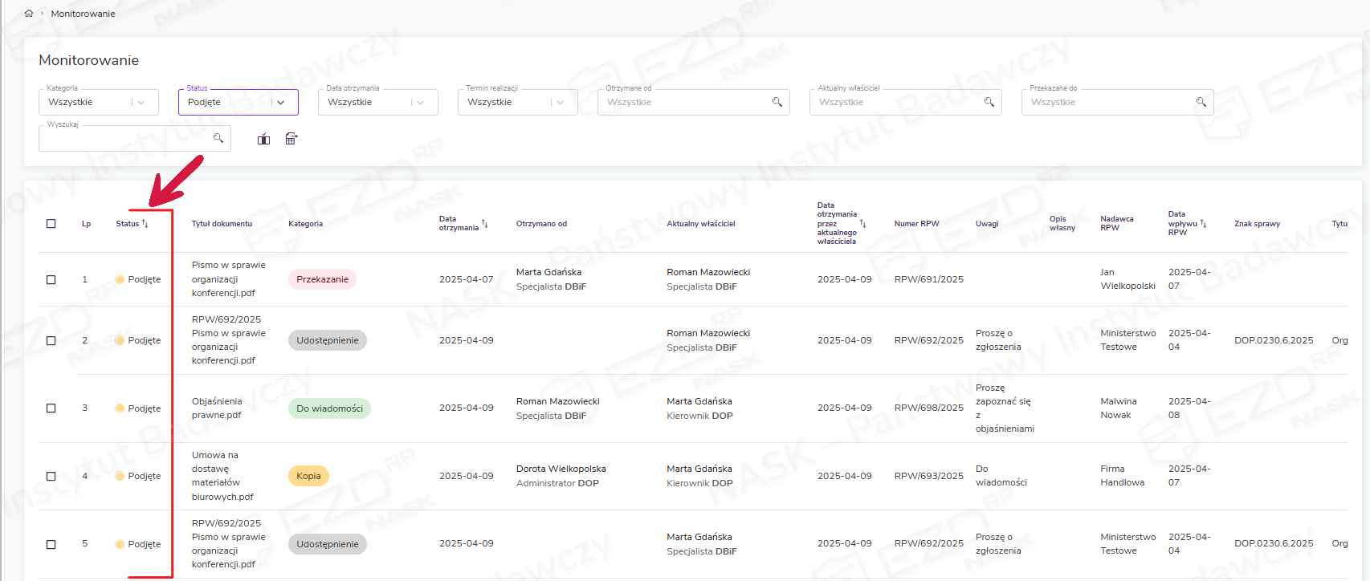Click the Przekazanie category tag in row 1
The width and height of the screenshot is (1370, 581).
click(x=322, y=279)
